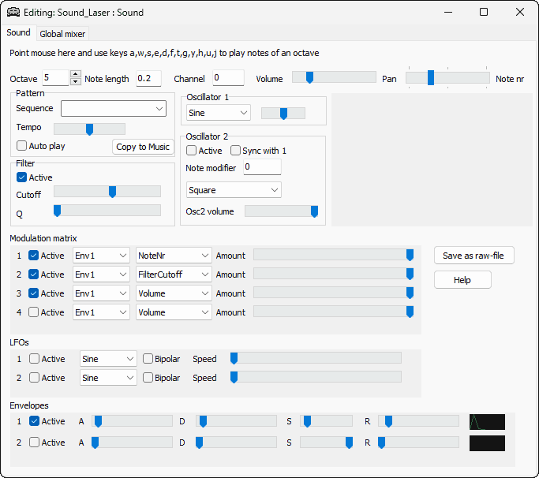This screenshot has height=478, width=539.
Task: Click the Copy to Music button
Action: pyautogui.click(x=143, y=147)
